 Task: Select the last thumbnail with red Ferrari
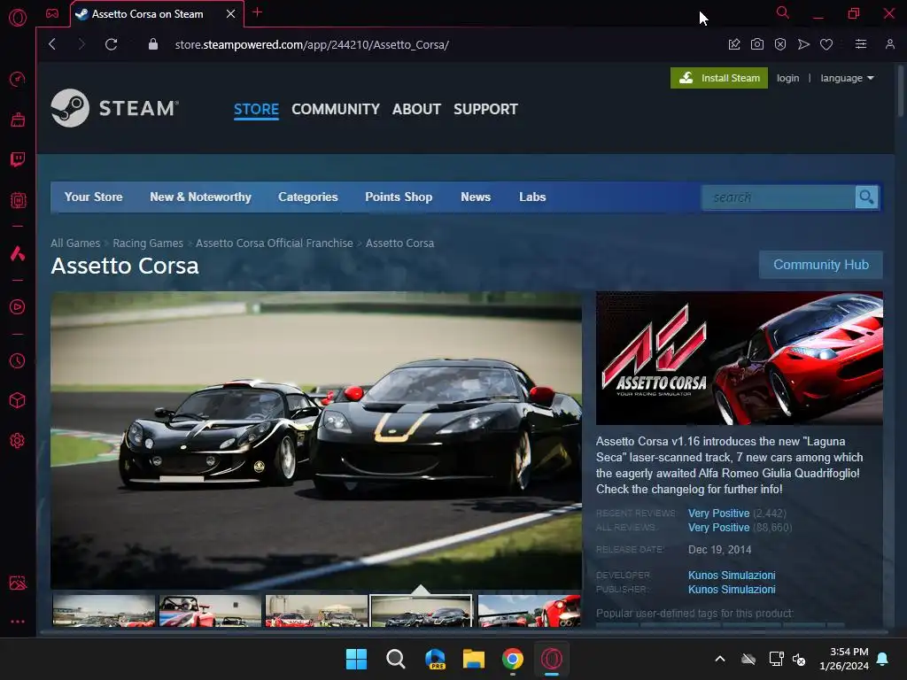[529, 611]
